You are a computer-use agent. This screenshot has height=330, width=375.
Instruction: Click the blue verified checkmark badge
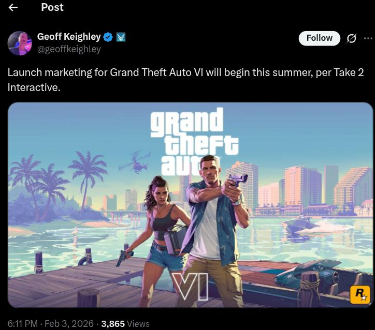point(108,37)
